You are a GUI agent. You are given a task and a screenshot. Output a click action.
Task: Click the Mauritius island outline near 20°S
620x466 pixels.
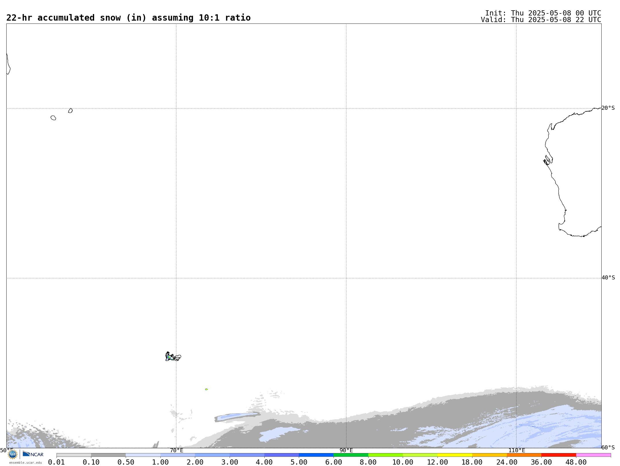pyautogui.click(x=70, y=111)
